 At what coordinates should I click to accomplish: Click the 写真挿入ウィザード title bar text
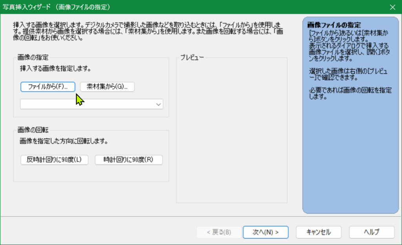57,7
